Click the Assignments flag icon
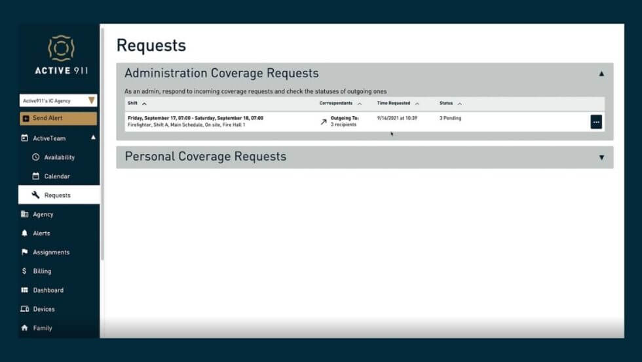Viewport: 642px width, 362px height. click(x=25, y=252)
